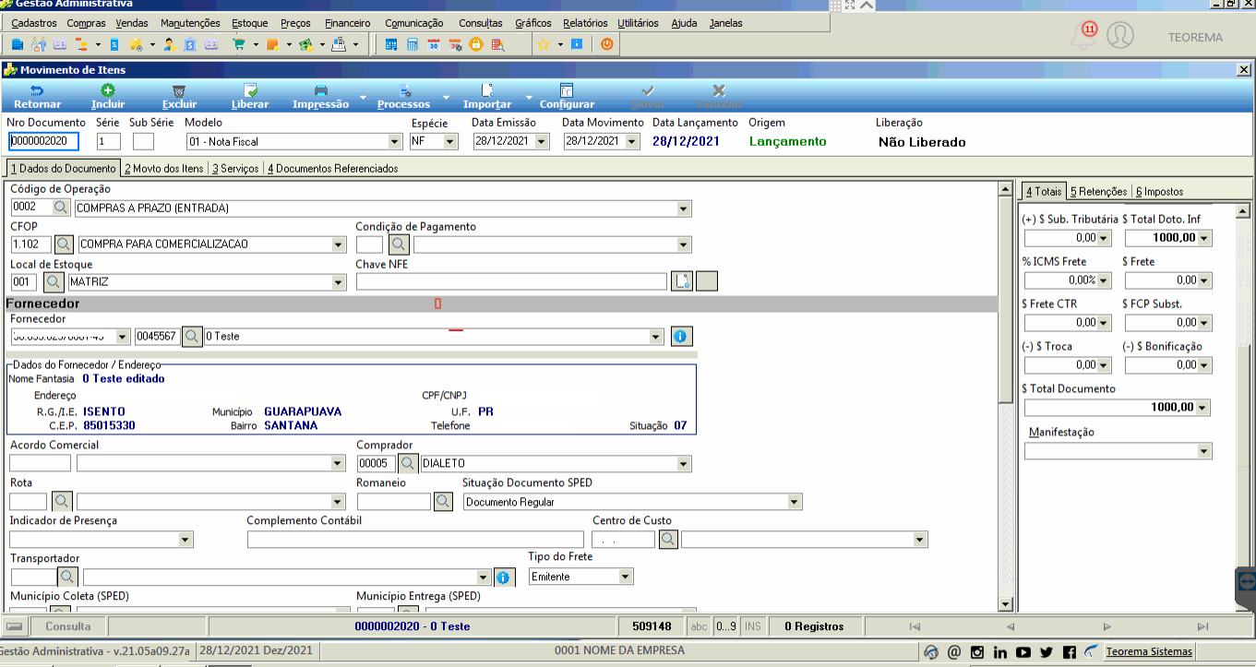This screenshot has width=1256, height=667.
Task: Click the Comprador search magnifier icon
Action: (x=407, y=463)
